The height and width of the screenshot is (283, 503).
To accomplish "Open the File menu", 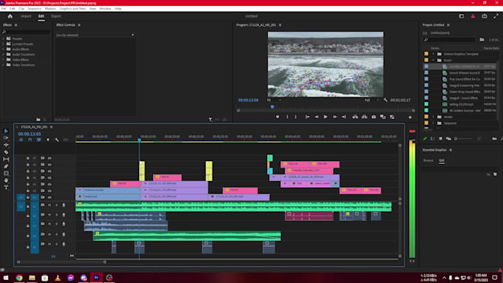I will [x=4, y=9].
